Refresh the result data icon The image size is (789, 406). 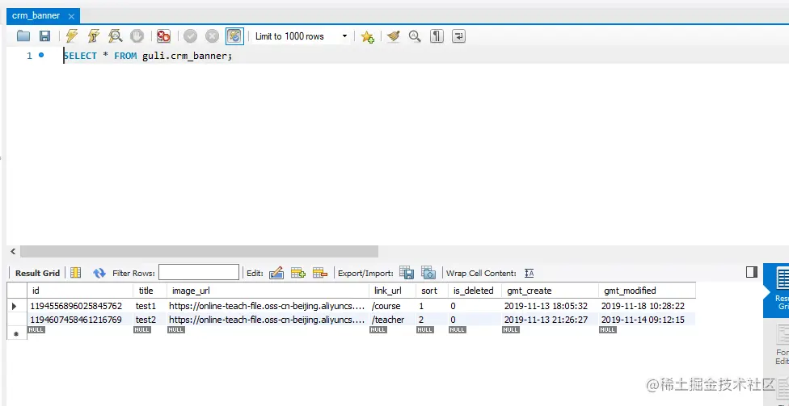pyautogui.click(x=99, y=273)
